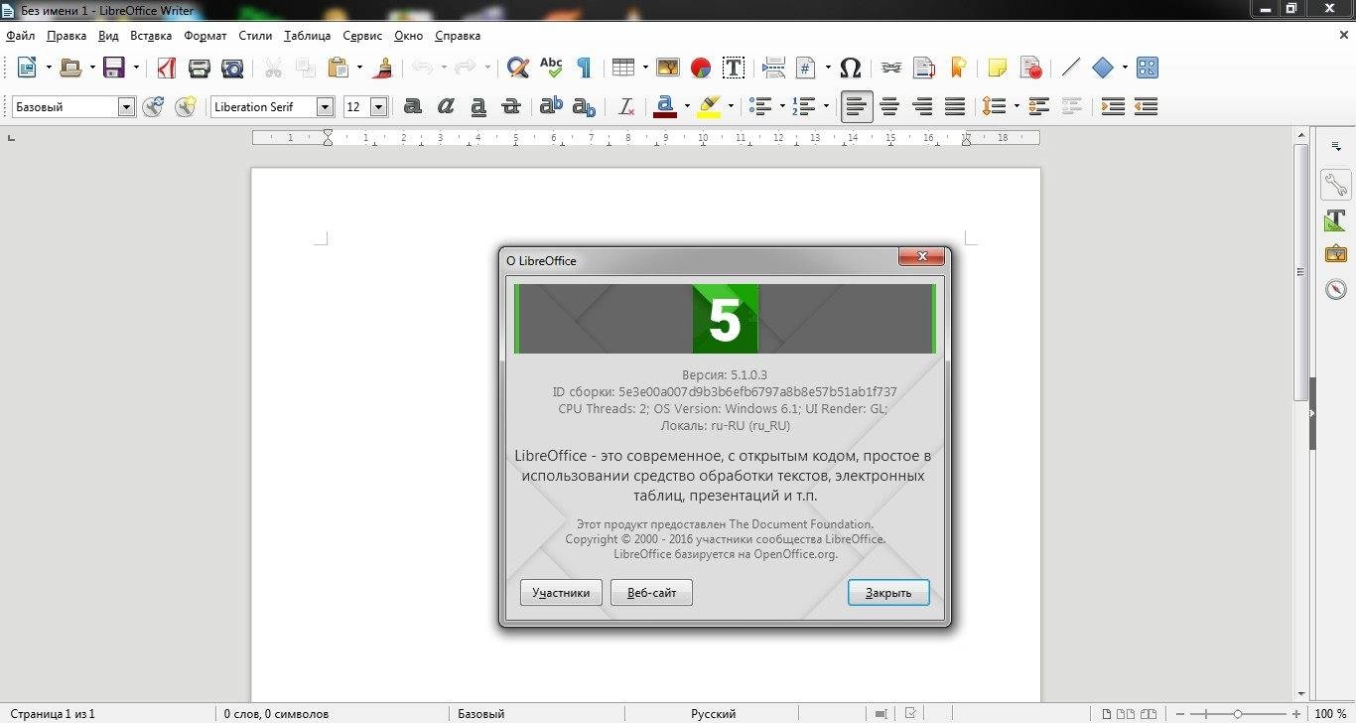Increase indent icon
The height and width of the screenshot is (723, 1356).
click(1113, 106)
